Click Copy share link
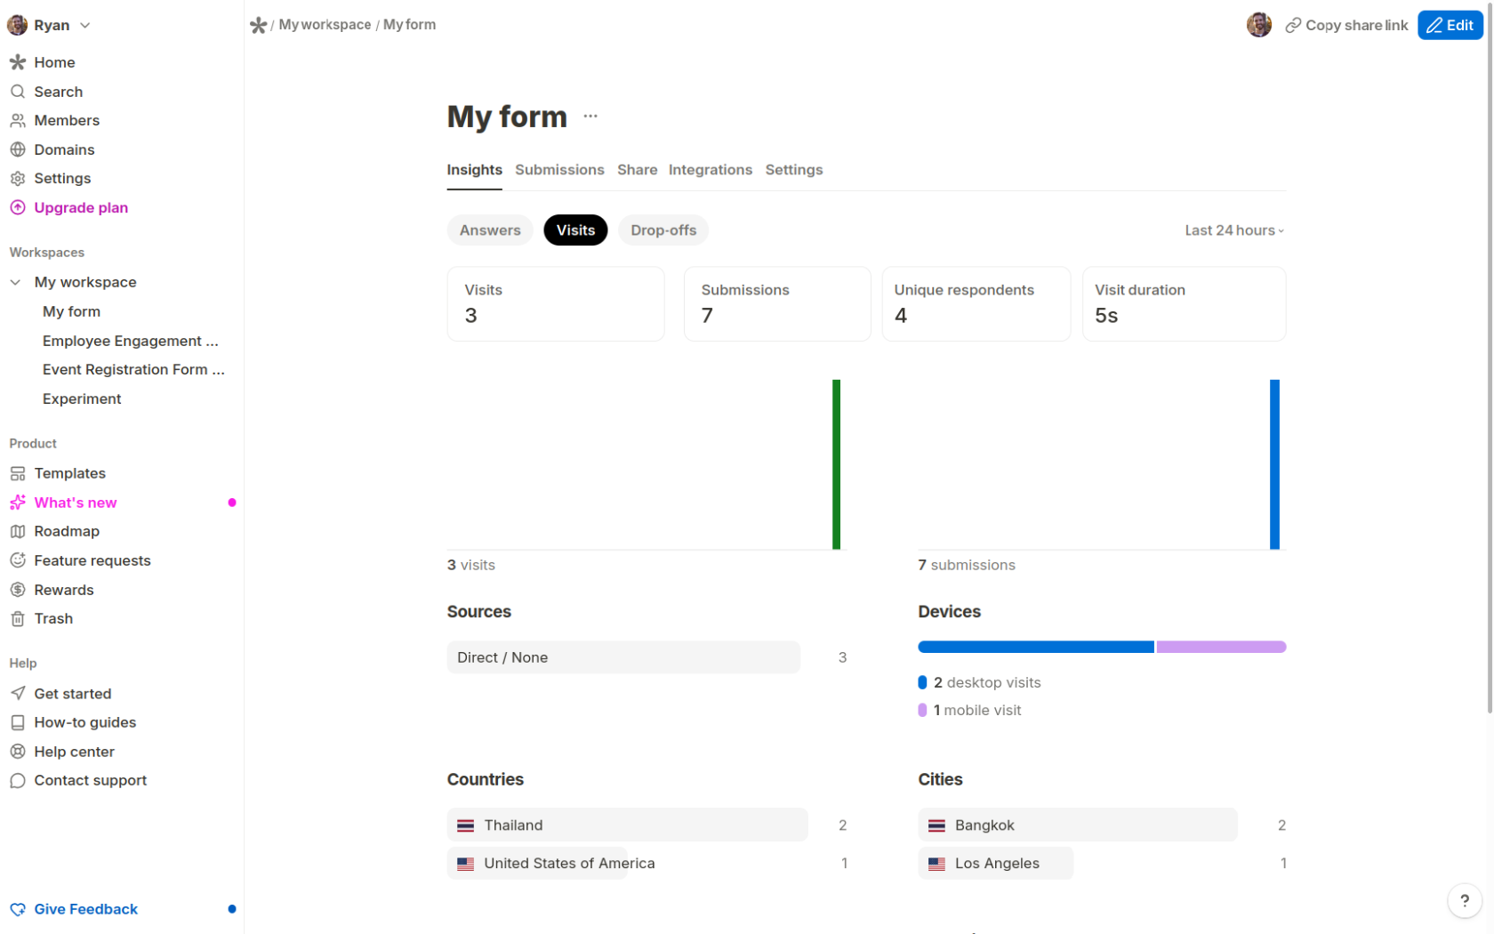Image resolution: width=1494 pixels, height=934 pixels. [x=1346, y=25]
